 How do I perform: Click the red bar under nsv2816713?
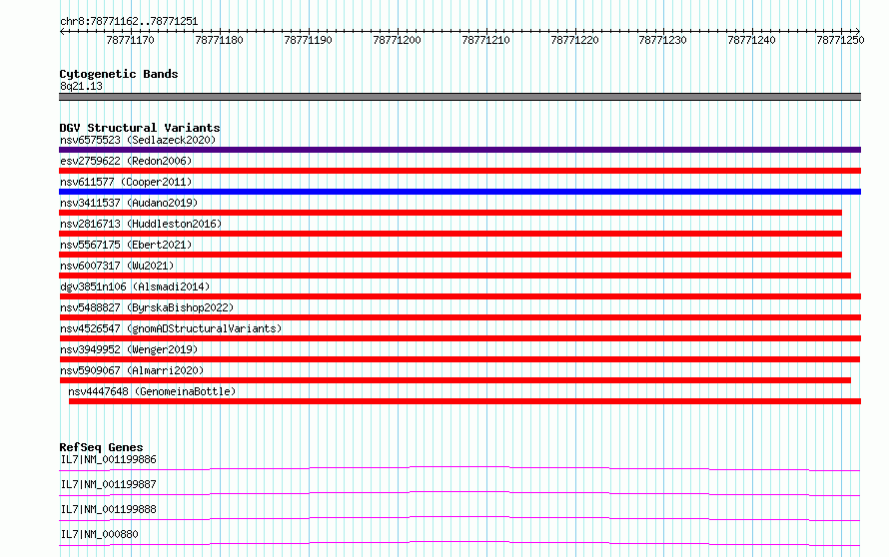(450, 234)
